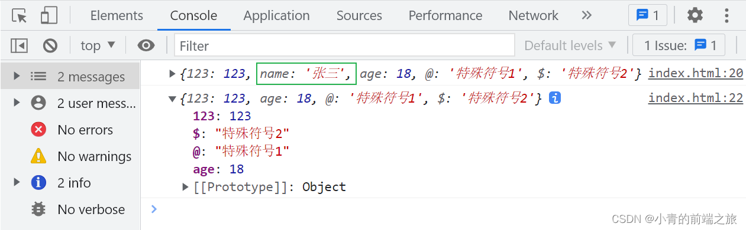Switch to the Sources tab
Viewport: 746px width, 230px height.
pyautogui.click(x=359, y=15)
